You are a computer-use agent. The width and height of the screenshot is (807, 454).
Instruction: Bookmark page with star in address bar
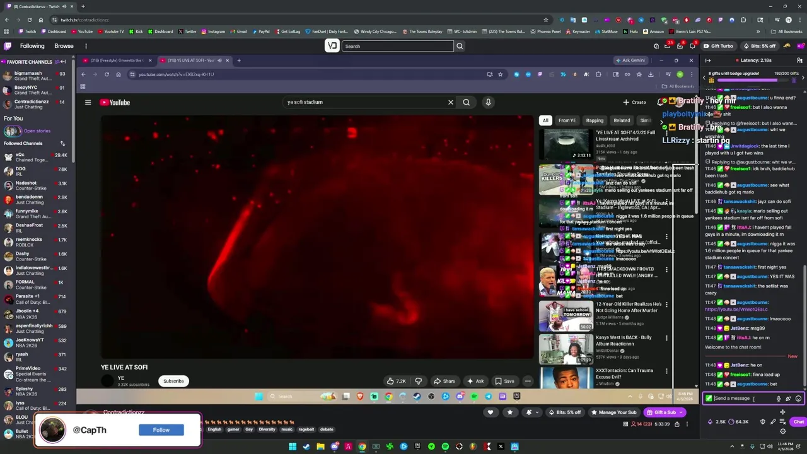(500, 74)
